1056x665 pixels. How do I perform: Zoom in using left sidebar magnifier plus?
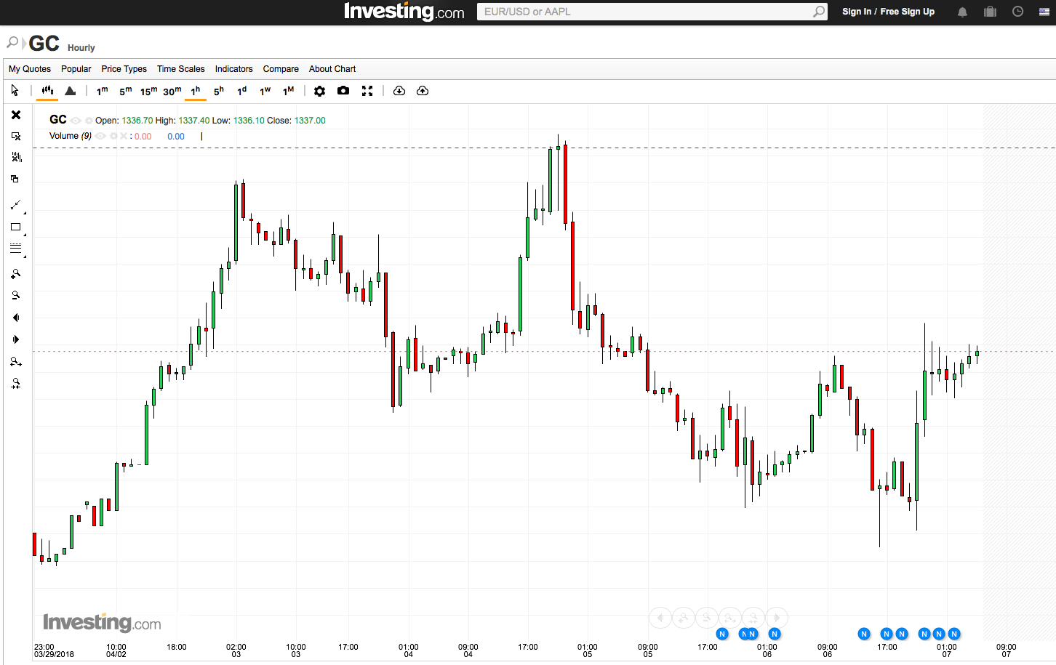click(15, 274)
